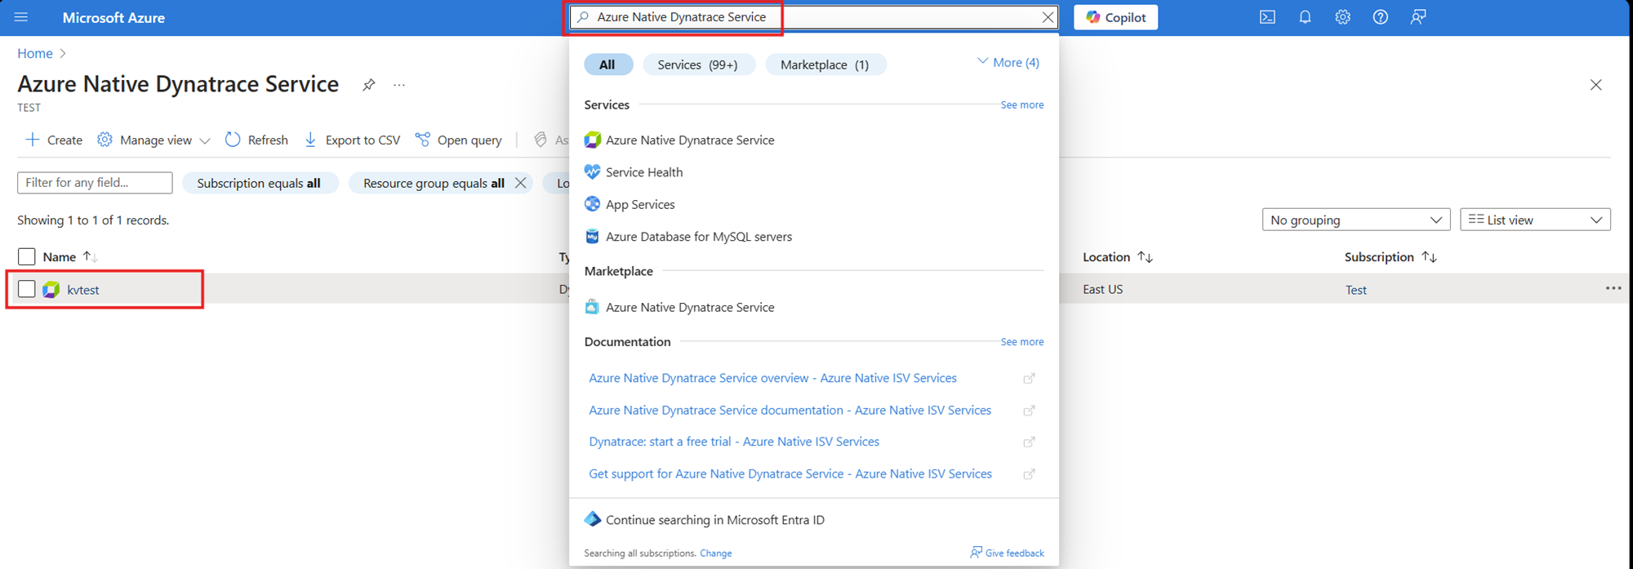Open Dynatrace start a free trial link
Screen dimensions: 1633x569
click(734, 442)
